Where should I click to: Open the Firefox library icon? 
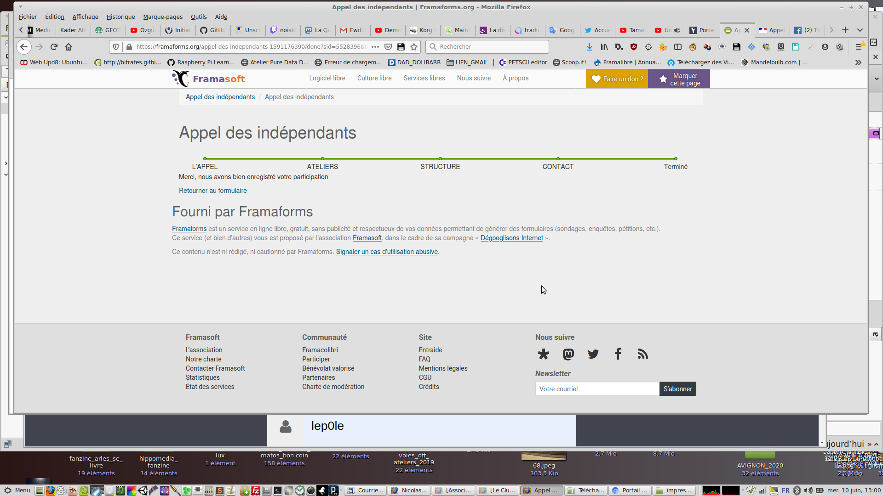tap(604, 47)
